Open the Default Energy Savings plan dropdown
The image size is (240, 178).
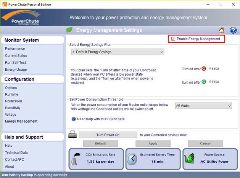tap(118, 52)
